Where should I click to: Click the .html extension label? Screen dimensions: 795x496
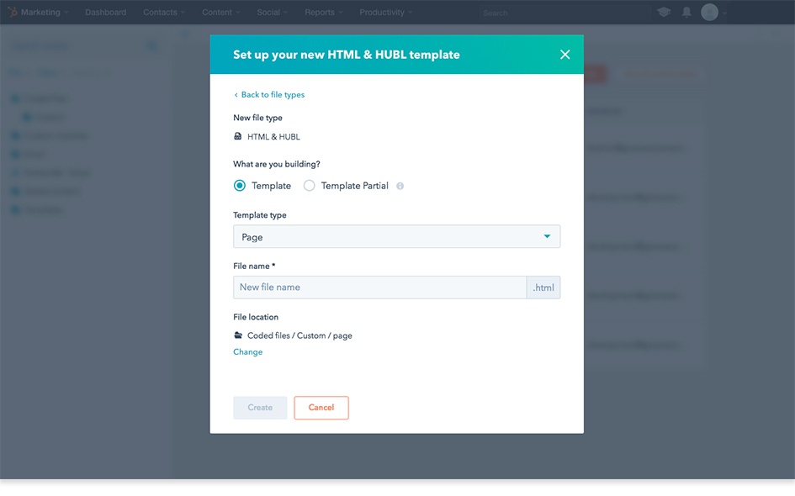(543, 288)
